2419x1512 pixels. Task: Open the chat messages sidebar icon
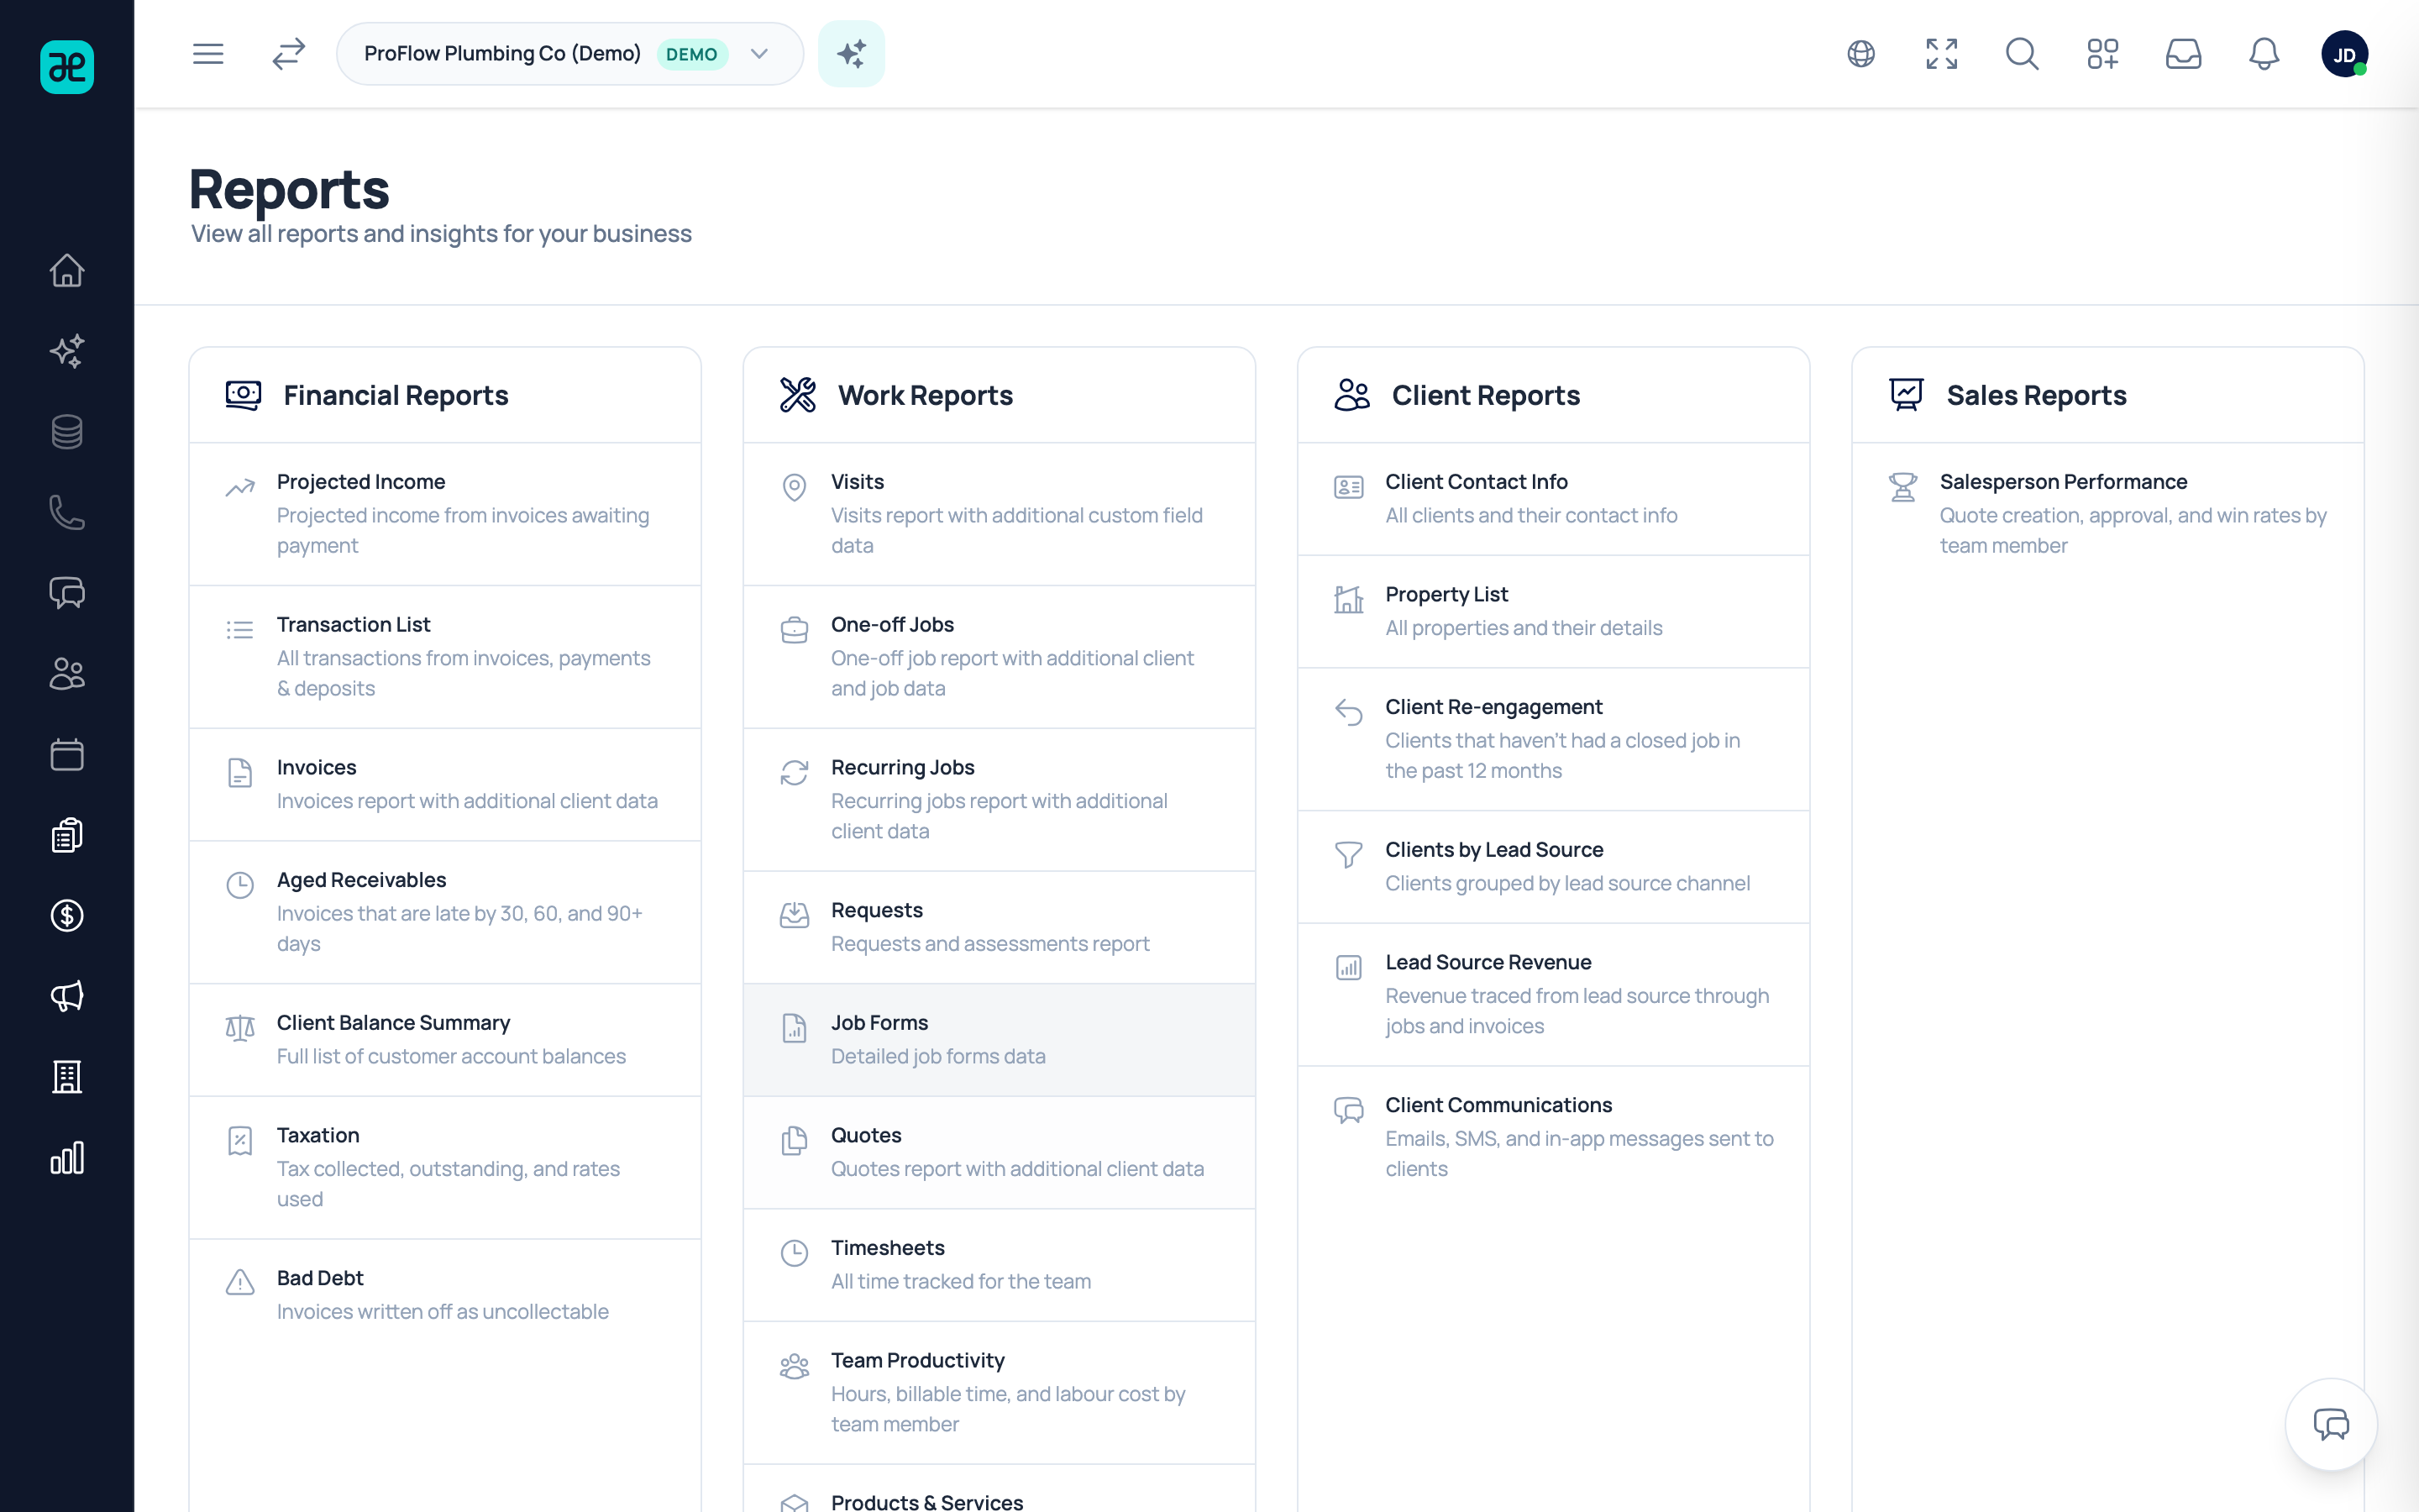tap(67, 593)
